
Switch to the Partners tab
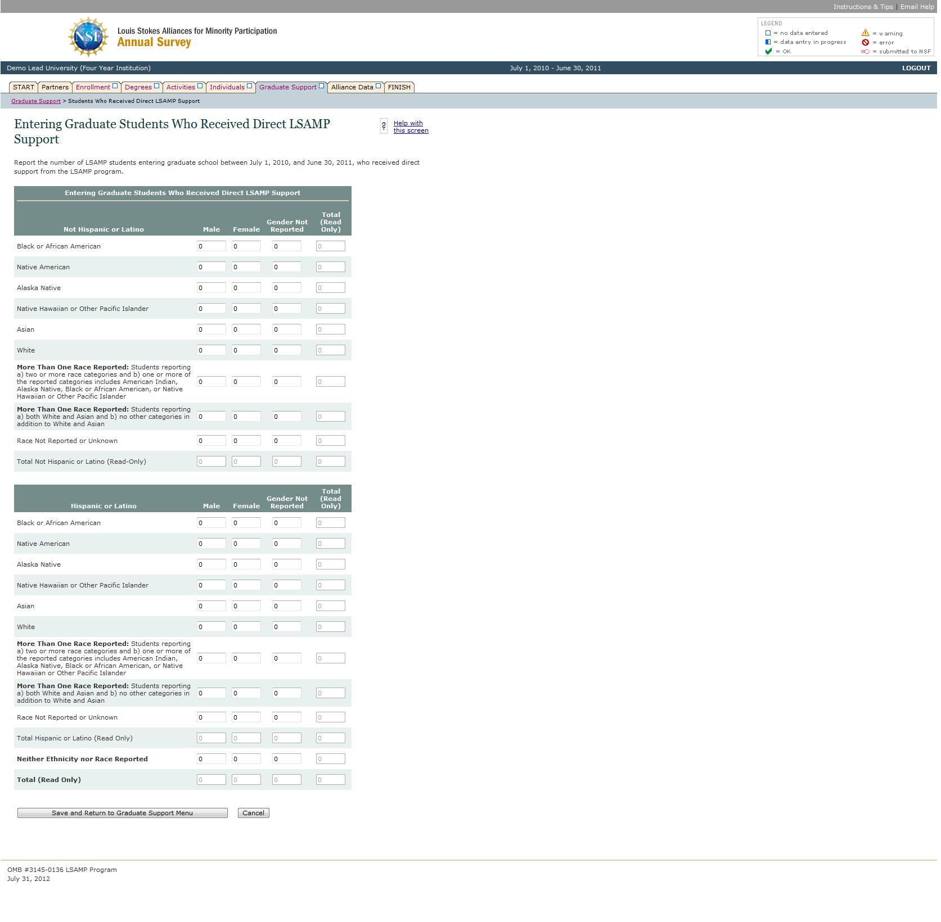click(55, 87)
